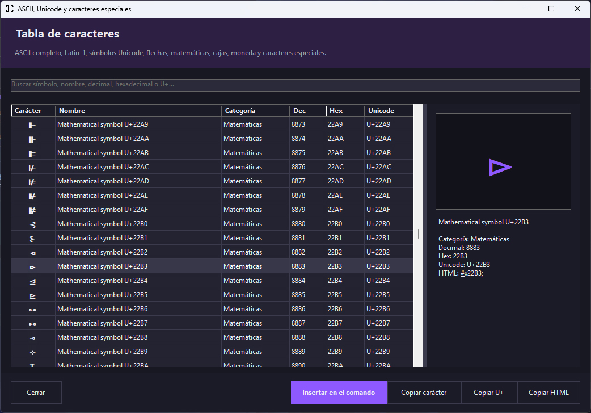Screen dimensions: 591x413
Task: Close the dialog with Cerrar button
Action: (x=36, y=393)
